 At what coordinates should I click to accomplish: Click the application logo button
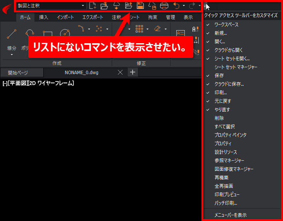click(x=7, y=8)
